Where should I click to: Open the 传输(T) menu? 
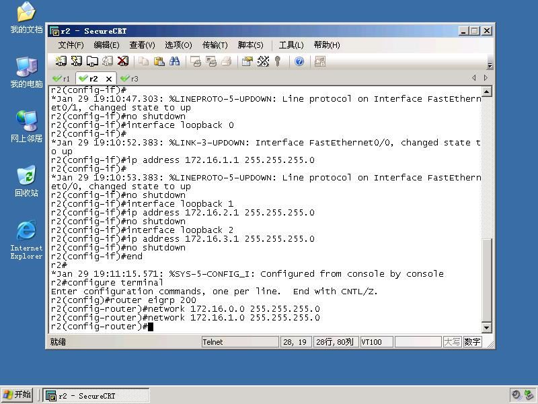tap(215, 45)
